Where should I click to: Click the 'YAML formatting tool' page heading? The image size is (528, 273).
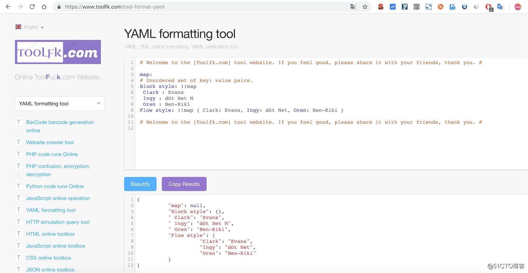coord(180,34)
